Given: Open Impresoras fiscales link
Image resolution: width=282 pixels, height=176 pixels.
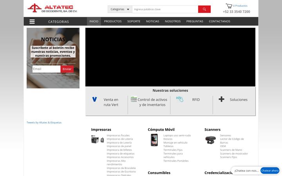Looking at the screenshot, I should [118, 135].
